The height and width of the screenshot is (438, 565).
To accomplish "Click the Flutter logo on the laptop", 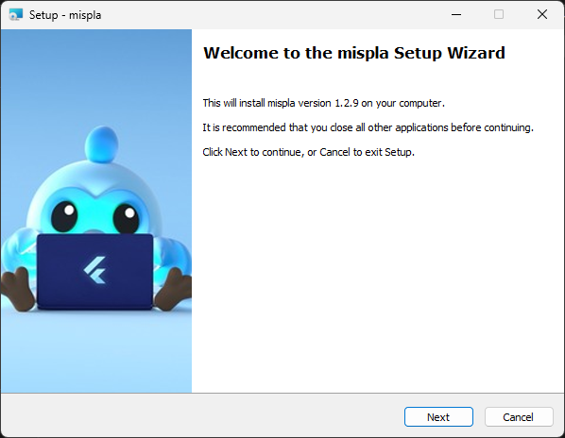I will [x=94, y=270].
